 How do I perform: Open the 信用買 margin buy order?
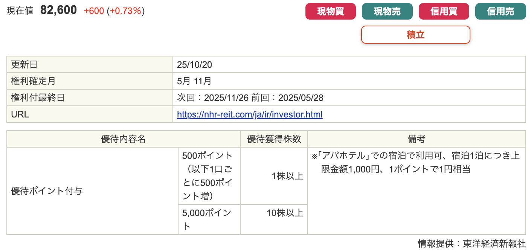coord(444,11)
